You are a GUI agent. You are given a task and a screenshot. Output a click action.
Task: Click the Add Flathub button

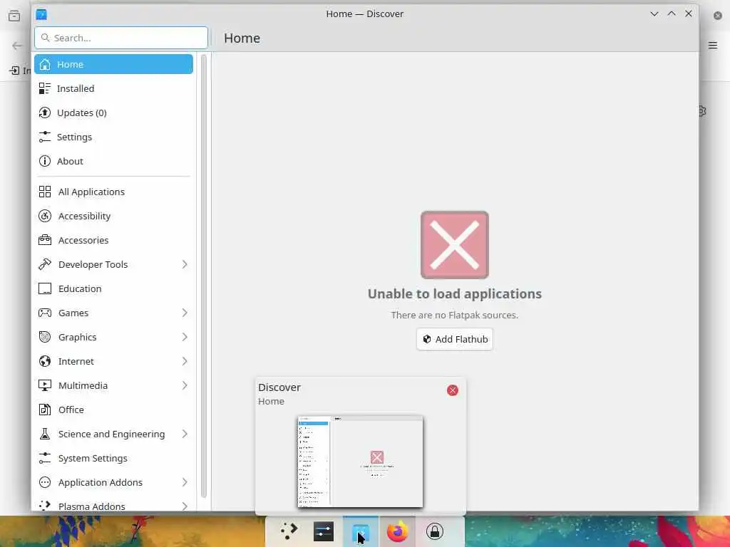click(x=455, y=339)
